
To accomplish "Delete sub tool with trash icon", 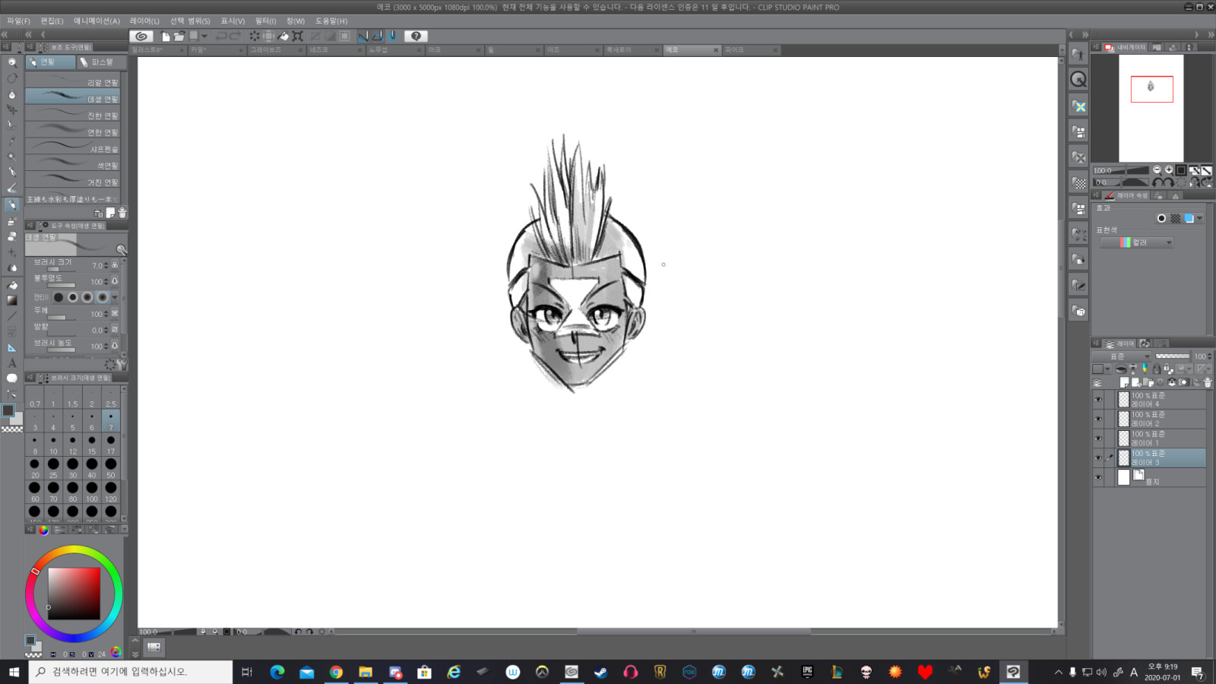I will [x=122, y=214].
